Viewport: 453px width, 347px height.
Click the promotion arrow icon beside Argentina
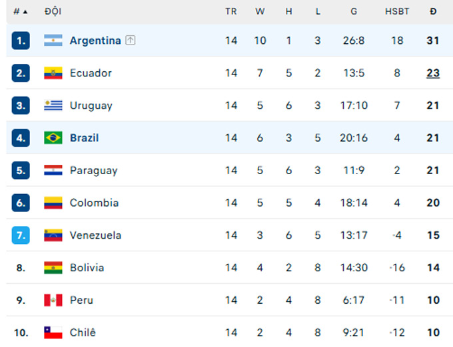pos(131,40)
